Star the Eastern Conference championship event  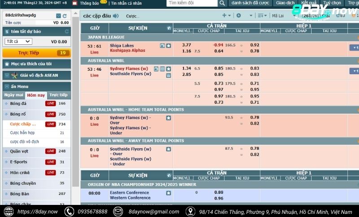(x=168, y=193)
